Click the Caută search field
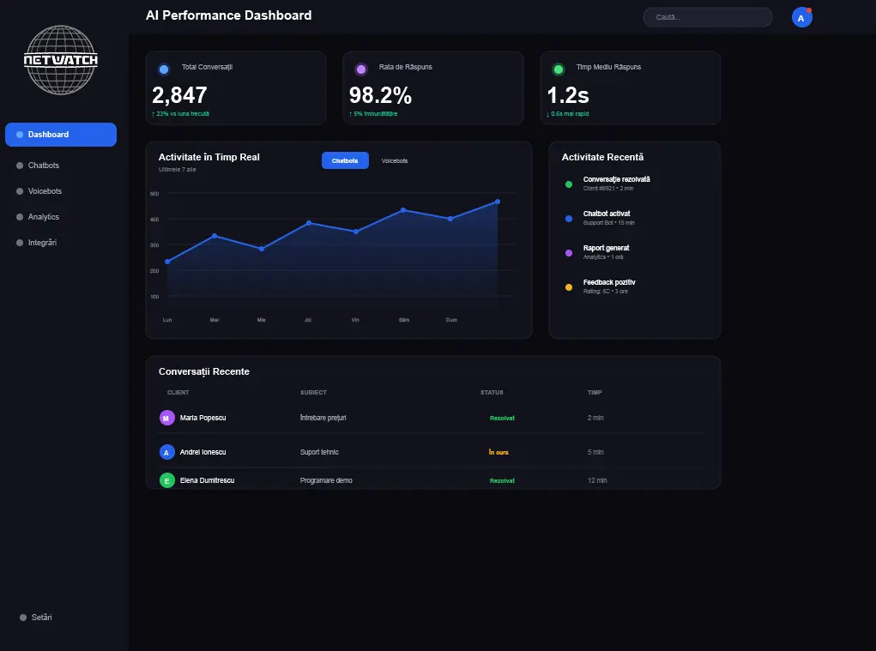 (x=707, y=17)
